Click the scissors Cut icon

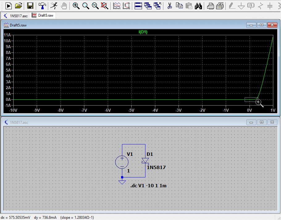tap(169, 6)
